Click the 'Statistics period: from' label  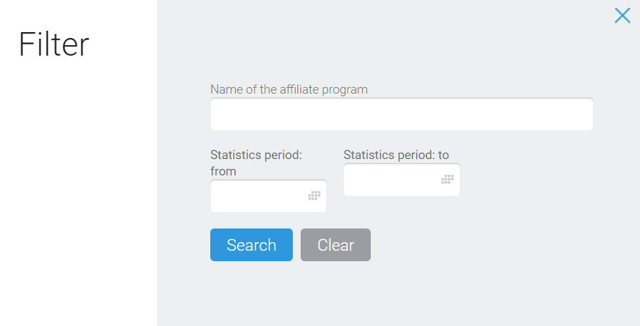256,163
